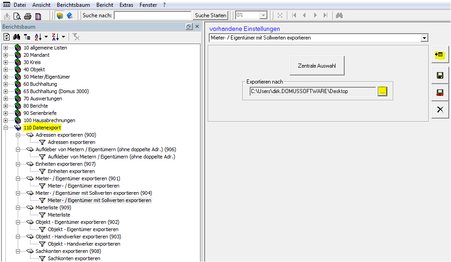Screen dimensions: 451x262
Task: Sort the report tree descending Z-A
Action: pos(55,37)
